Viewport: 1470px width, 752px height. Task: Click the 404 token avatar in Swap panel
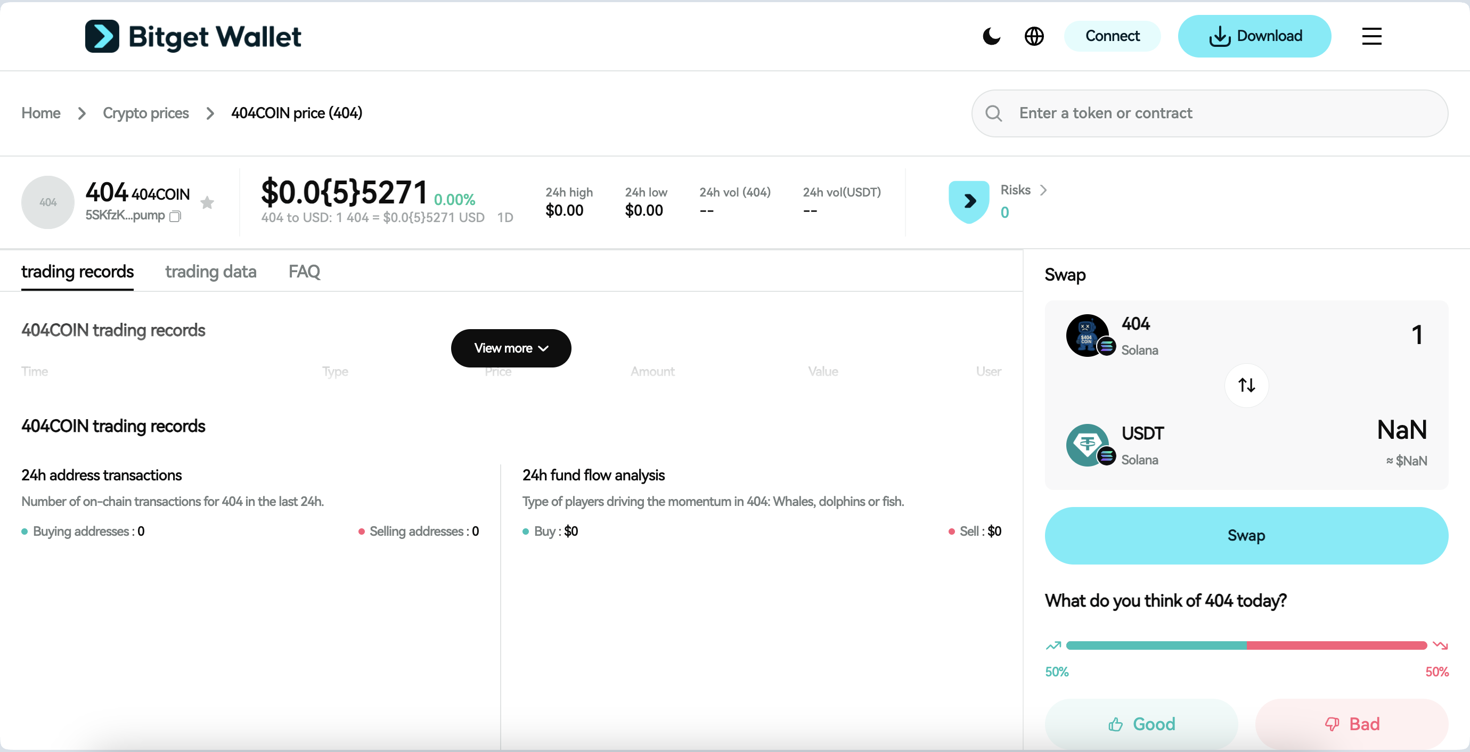[x=1089, y=335]
